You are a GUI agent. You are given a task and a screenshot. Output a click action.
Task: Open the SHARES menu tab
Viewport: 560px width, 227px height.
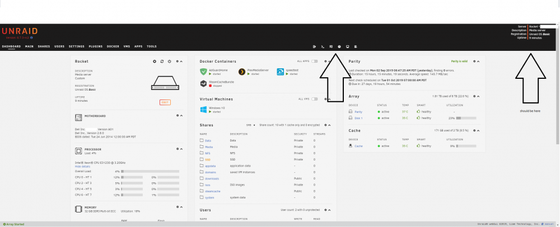pyautogui.click(x=44, y=46)
